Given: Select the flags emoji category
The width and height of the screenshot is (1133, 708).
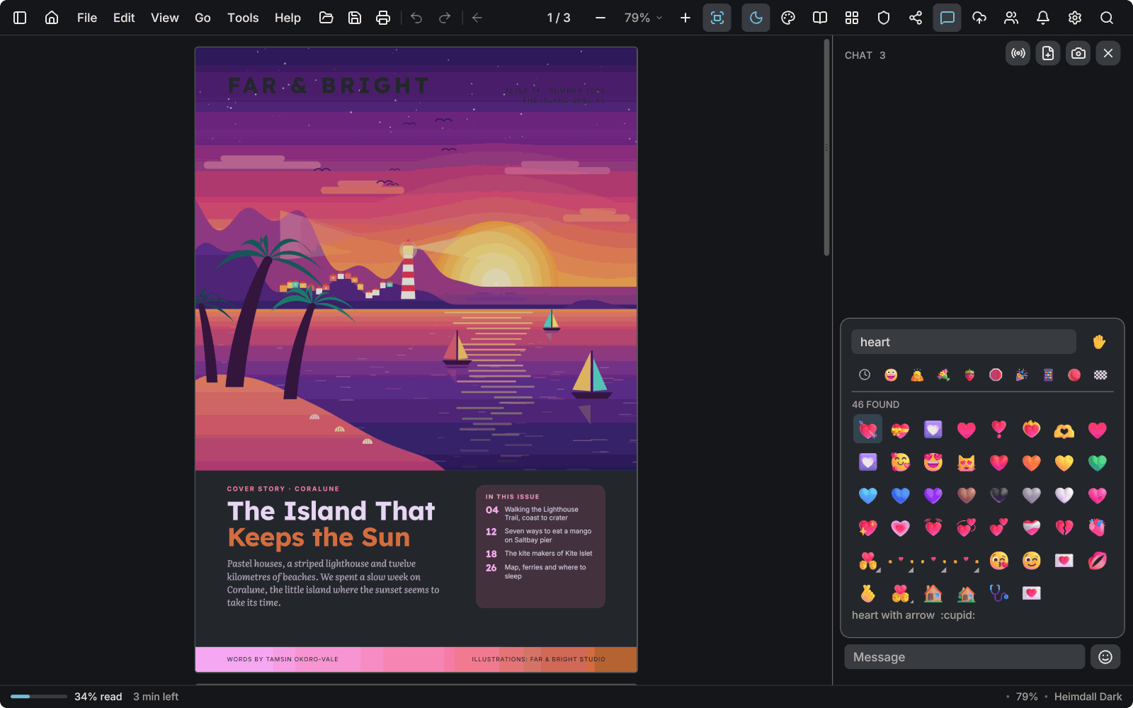Looking at the screenshot, I should point(1100,375).
